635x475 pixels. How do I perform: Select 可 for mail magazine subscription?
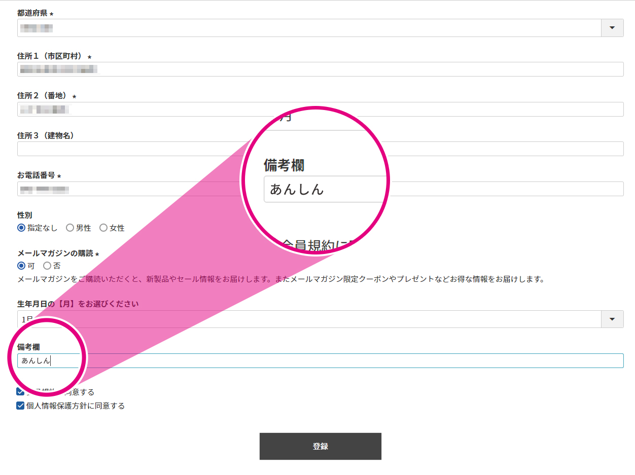[x=21, y=266]
